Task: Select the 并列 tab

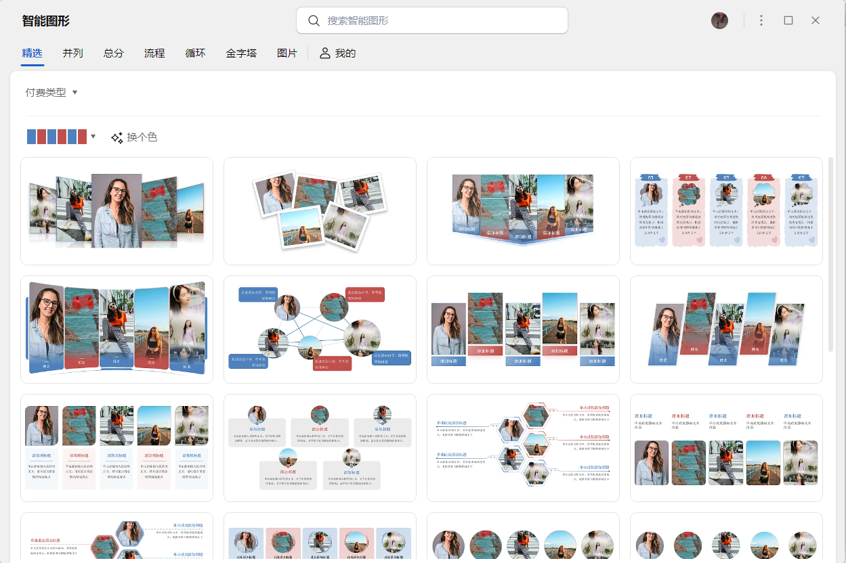Action: click(x=72, y=53)
